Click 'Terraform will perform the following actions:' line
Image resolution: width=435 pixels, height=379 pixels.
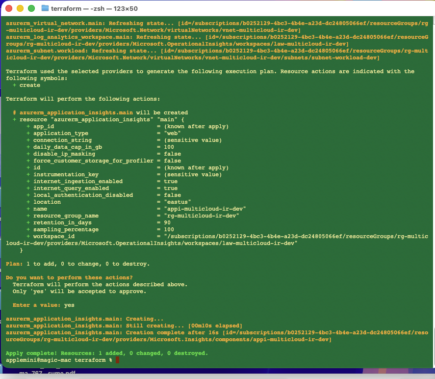pos(83,99)
